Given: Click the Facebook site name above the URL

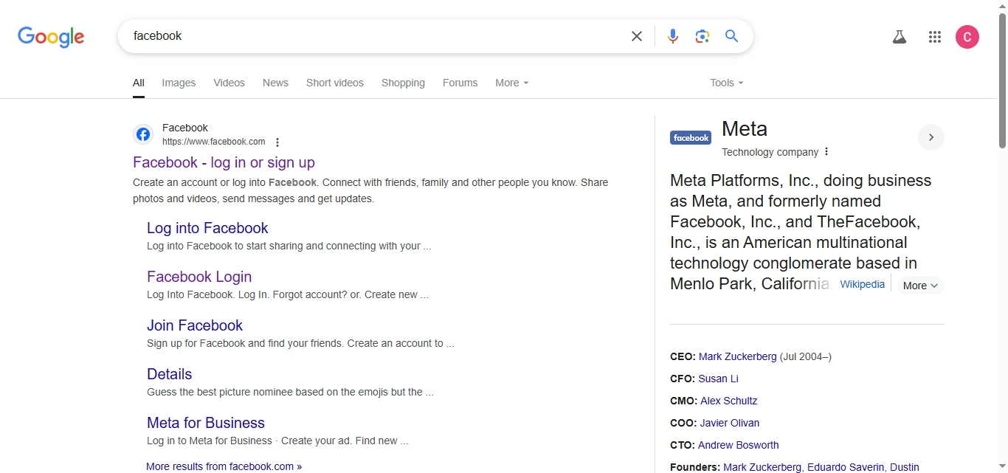Looking at the screenshot, I should (185, 128).
